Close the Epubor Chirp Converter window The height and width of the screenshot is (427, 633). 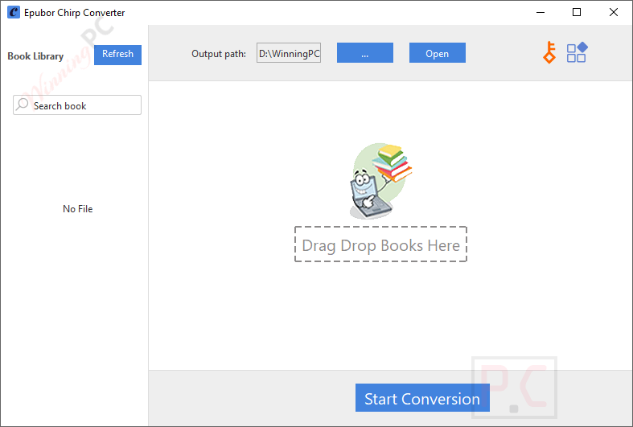(613, 13)
